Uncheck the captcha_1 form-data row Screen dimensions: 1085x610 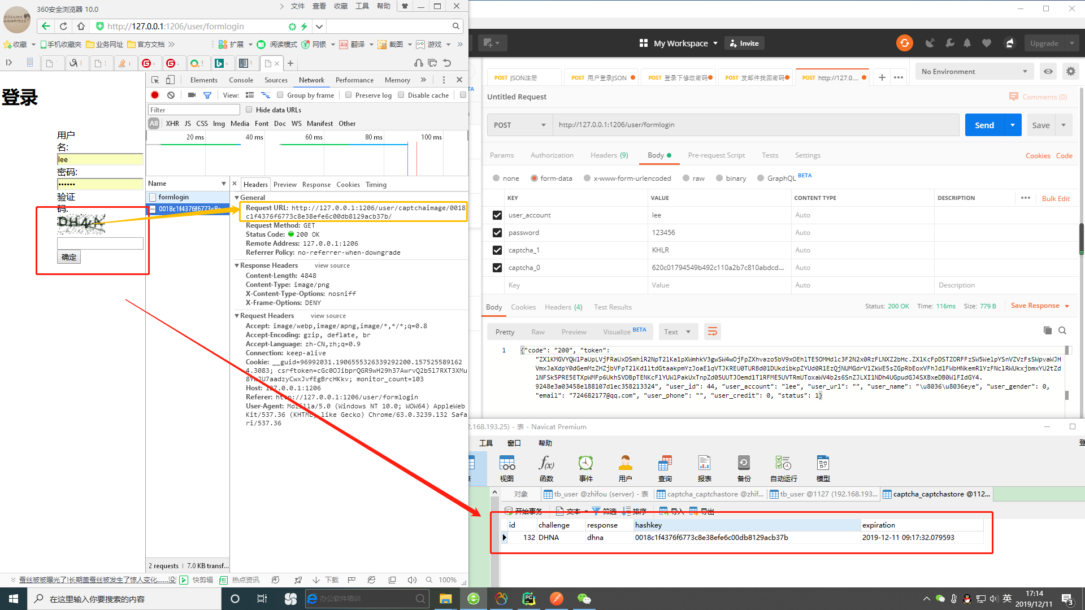pyautogui.click(x=497, y=250)
